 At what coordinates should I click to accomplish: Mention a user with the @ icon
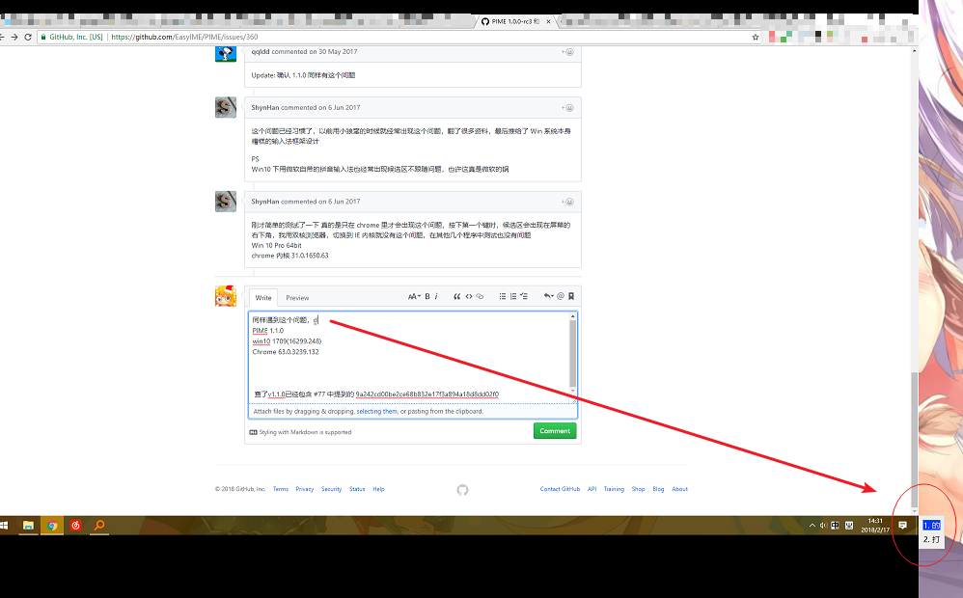561,296
